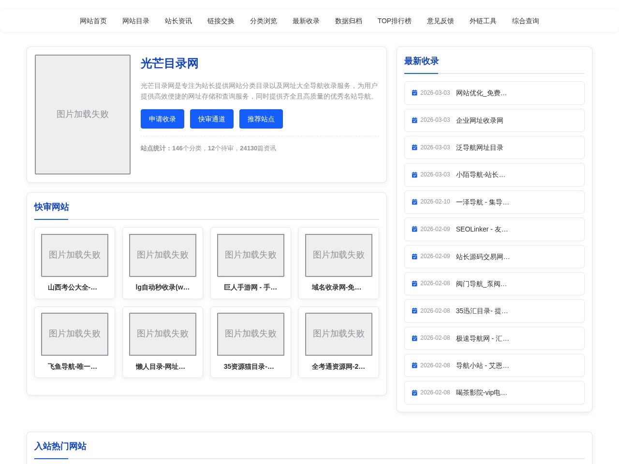Open the 阀门导航_泵阀 listing
Image resolution: width=619 pixels, height=464 pixels.
tap(482, 284)
